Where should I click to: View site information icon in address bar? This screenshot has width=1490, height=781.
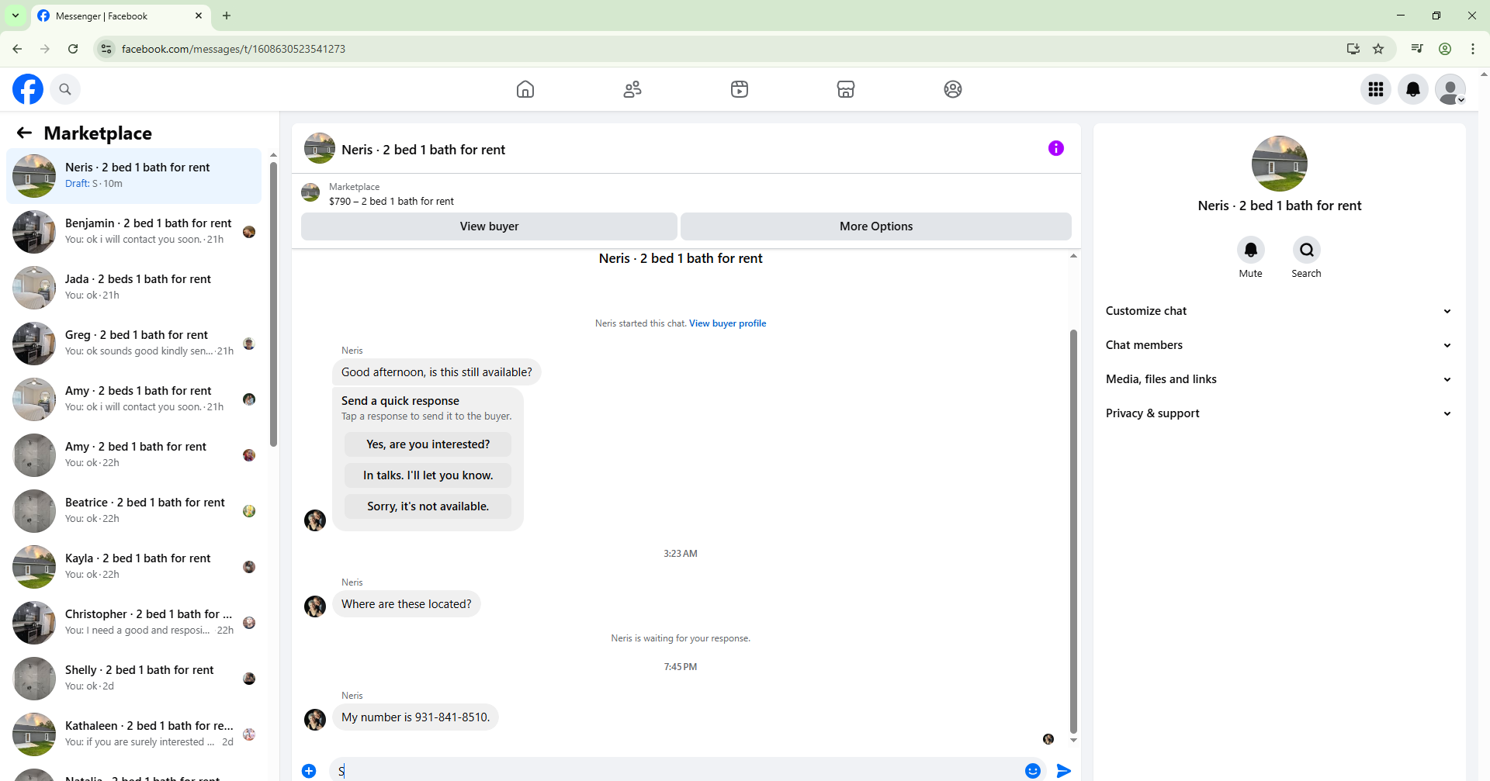[x=106, y=49]
